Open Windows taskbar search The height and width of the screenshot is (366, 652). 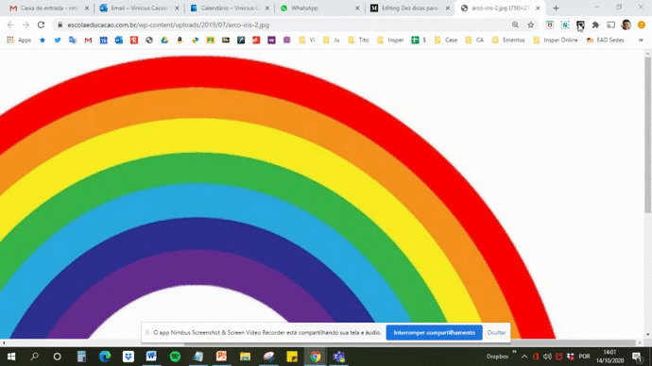pyautogui.click(x=35, y=357)
